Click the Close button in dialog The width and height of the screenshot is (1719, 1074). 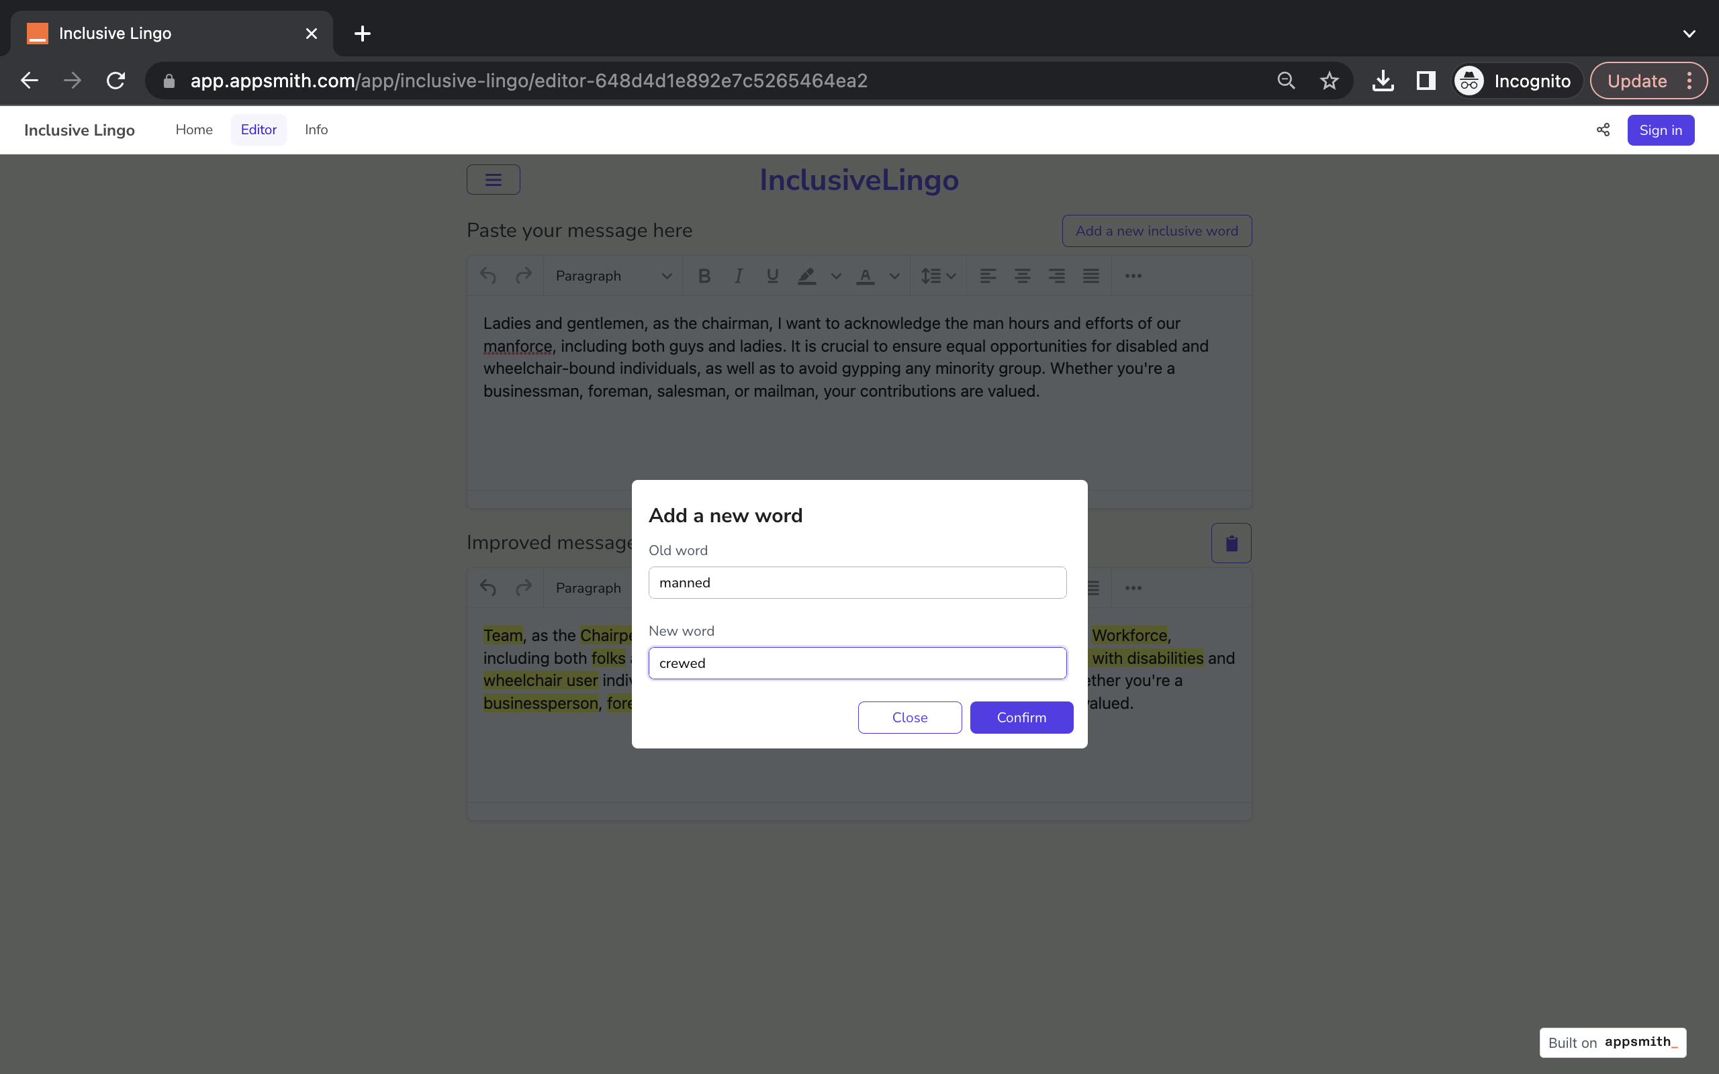909,718
